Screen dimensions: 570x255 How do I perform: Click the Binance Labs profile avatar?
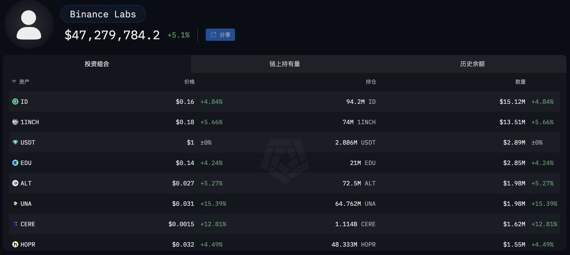pyautogui.click(x=28, y=24)
